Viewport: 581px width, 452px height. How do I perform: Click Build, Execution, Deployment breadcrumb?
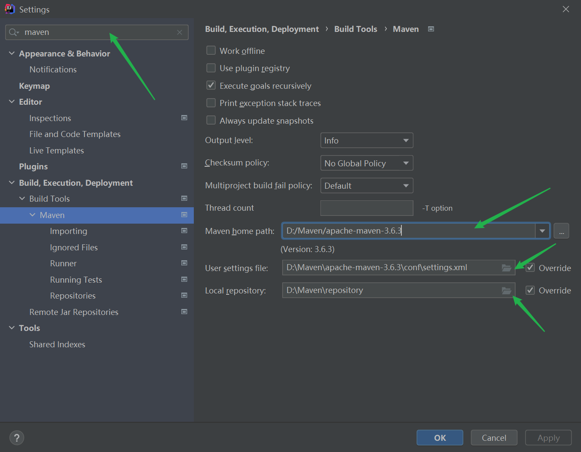click(262, 29)
